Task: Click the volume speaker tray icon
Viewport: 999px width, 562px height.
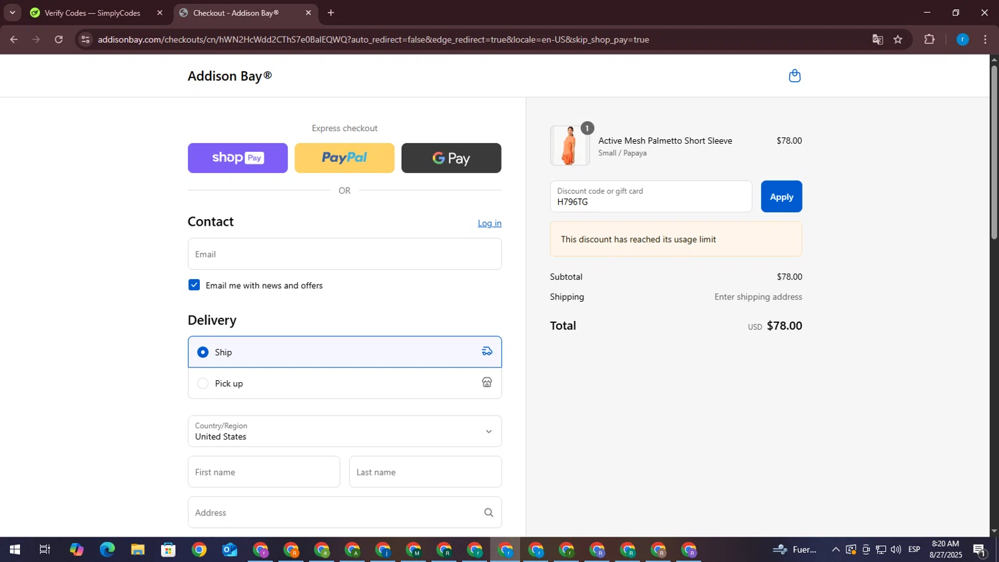Action: pos(896,550)
